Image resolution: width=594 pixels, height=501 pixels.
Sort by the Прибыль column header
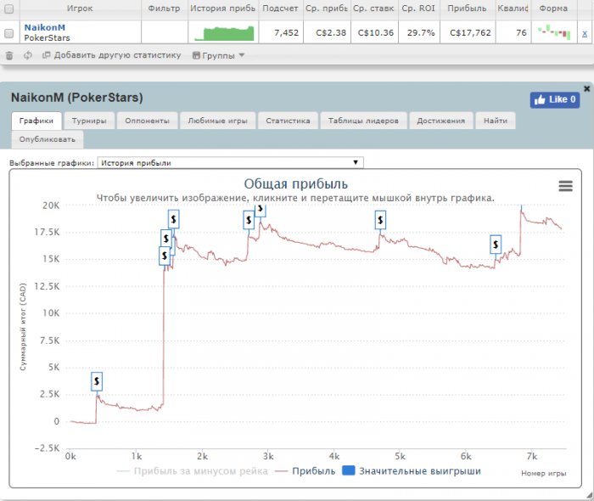pyautogui.click(x=467, y=8)
